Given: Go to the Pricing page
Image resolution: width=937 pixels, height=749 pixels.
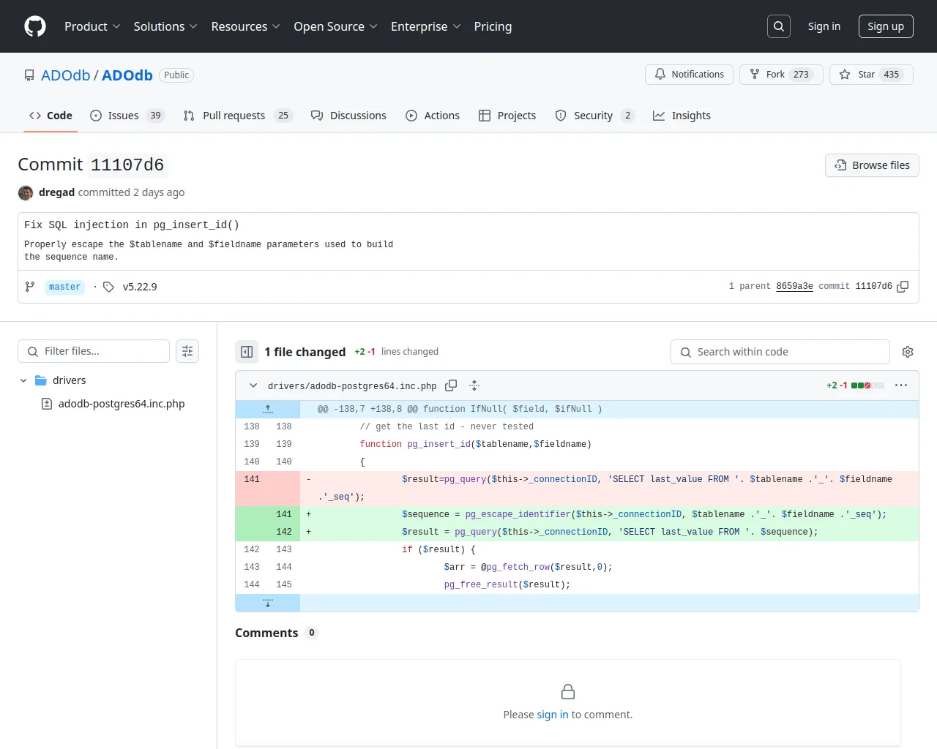Looking at the screenshot, I should pos(493,26).
